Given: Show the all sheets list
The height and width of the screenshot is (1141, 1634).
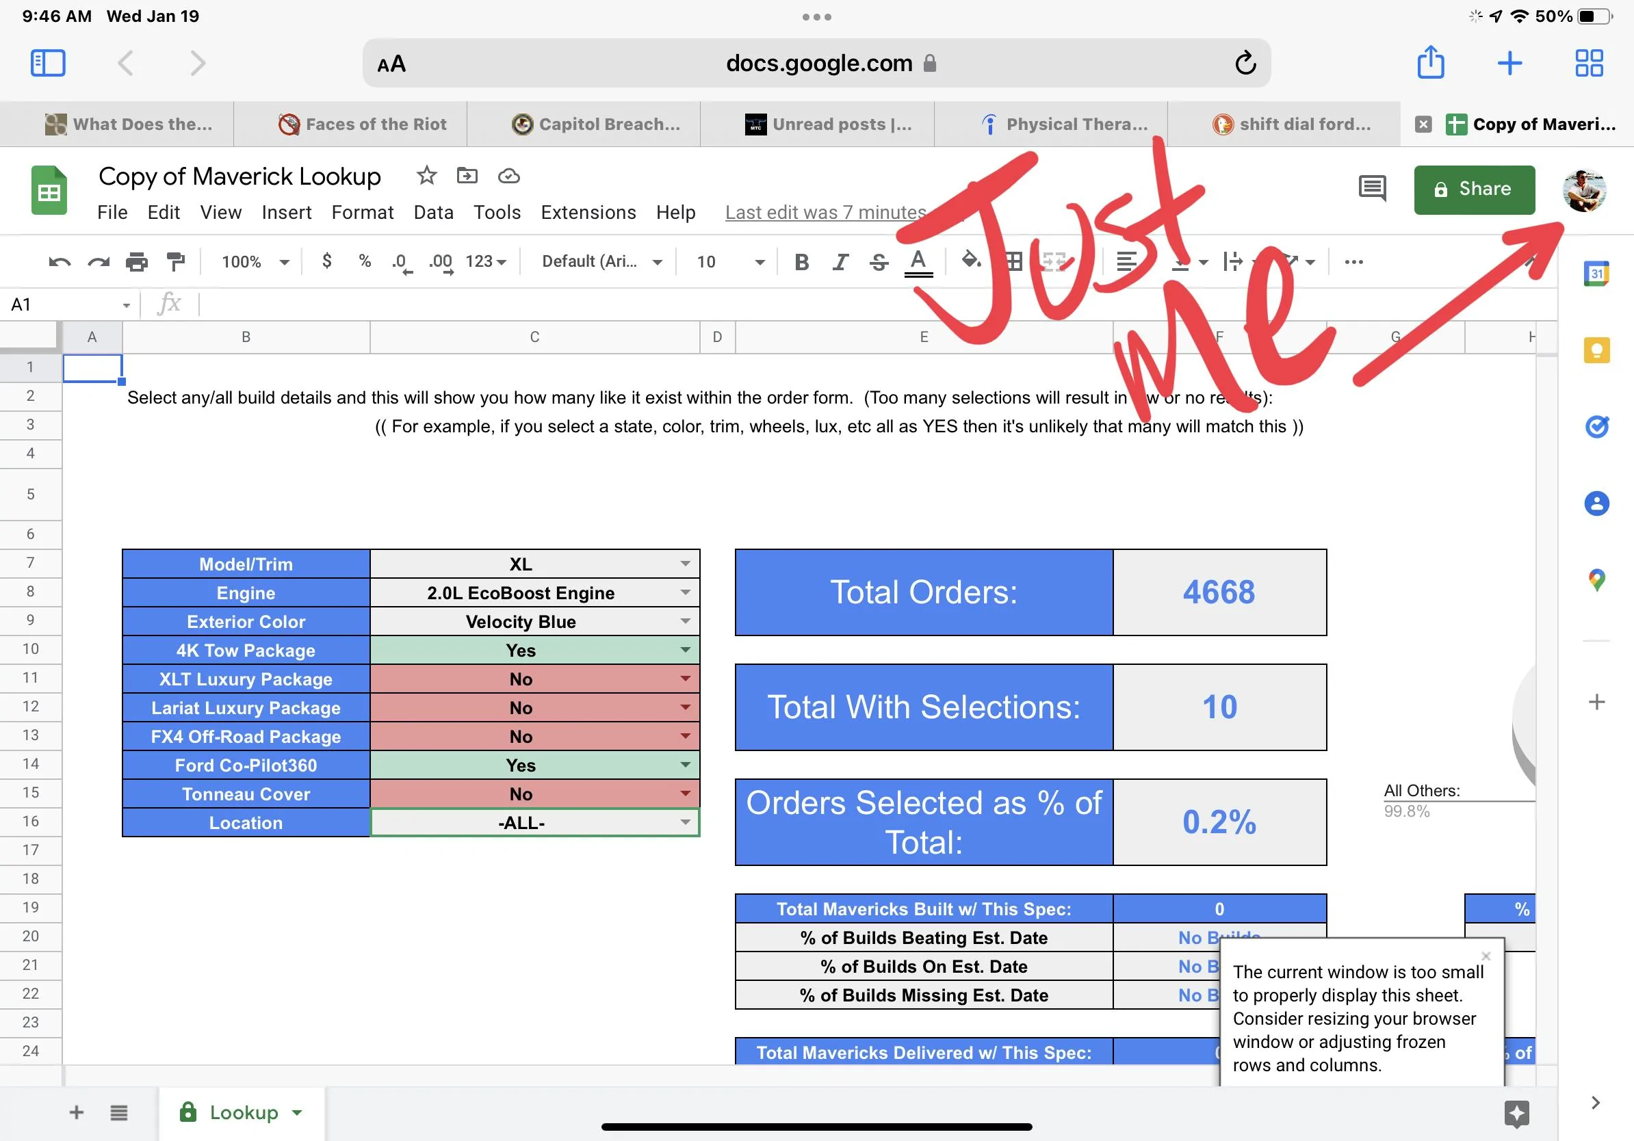Looking at the screenshot, I should pyautogui.click(x=119, y=1112).
